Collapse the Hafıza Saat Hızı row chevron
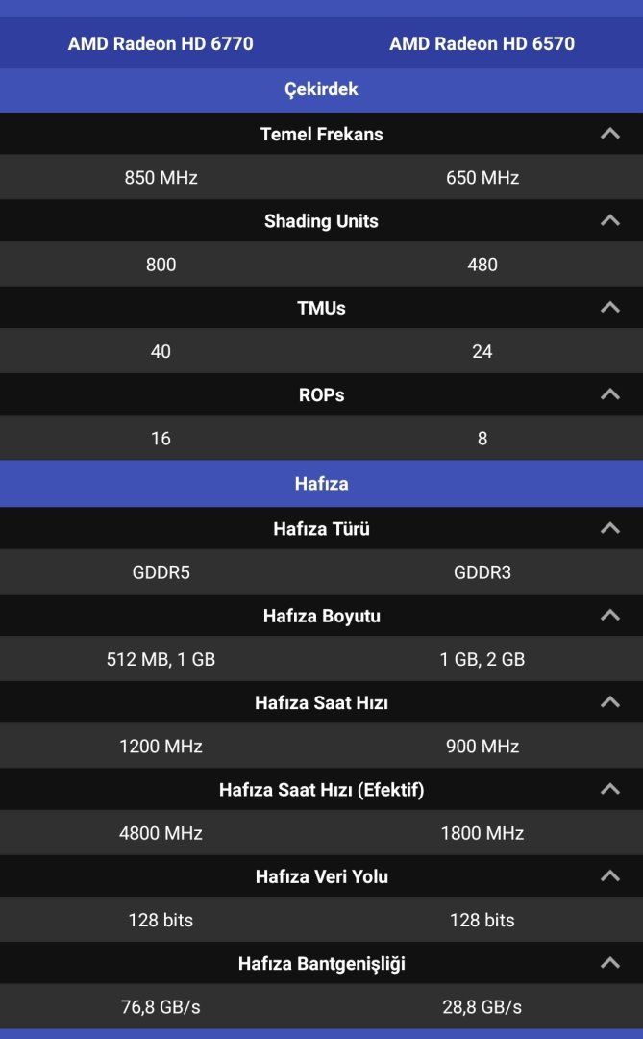 609,702
